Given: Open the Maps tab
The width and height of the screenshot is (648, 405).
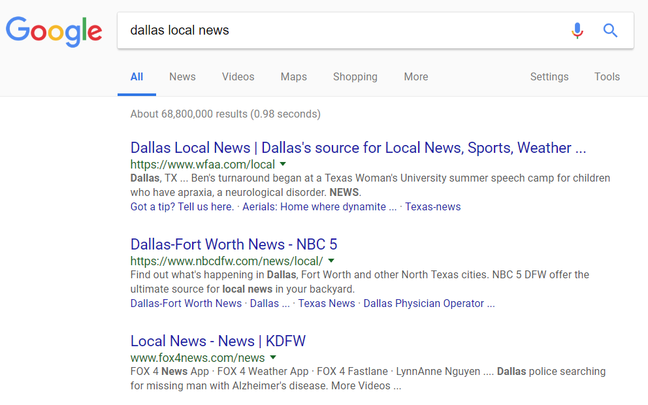Looking at the screenshot, I should [294, 77].
